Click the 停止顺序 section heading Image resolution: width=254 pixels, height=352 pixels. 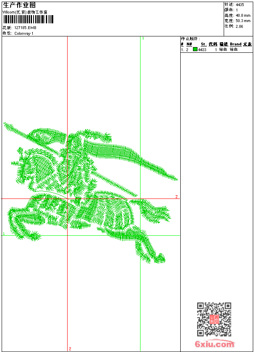point(190,38)
